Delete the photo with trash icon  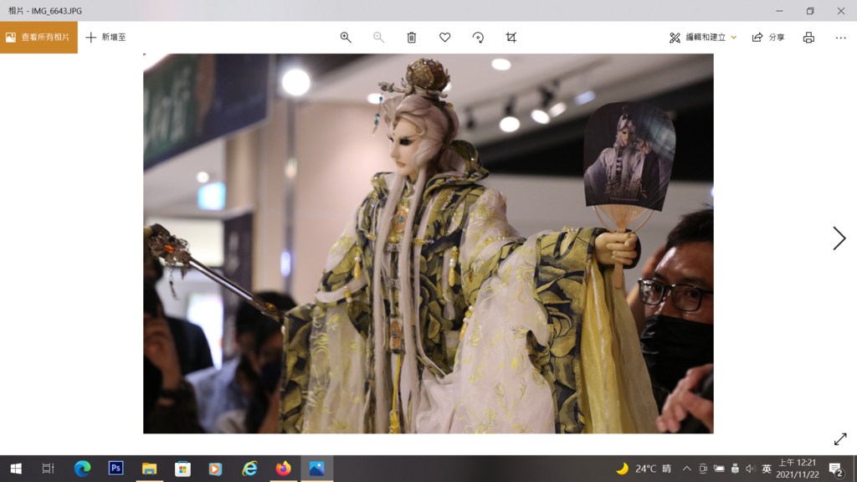[412, 37]
